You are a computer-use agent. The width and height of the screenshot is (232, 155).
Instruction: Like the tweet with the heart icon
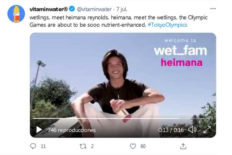(133, 146)
